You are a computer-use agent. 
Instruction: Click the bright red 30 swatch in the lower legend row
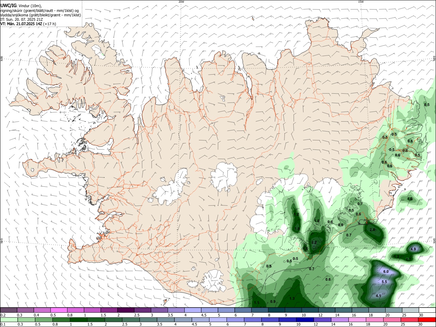point(427,320)
